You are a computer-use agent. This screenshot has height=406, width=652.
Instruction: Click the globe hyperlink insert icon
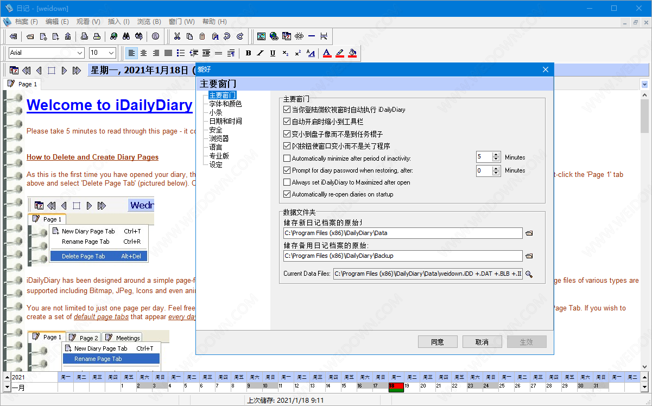274,36
